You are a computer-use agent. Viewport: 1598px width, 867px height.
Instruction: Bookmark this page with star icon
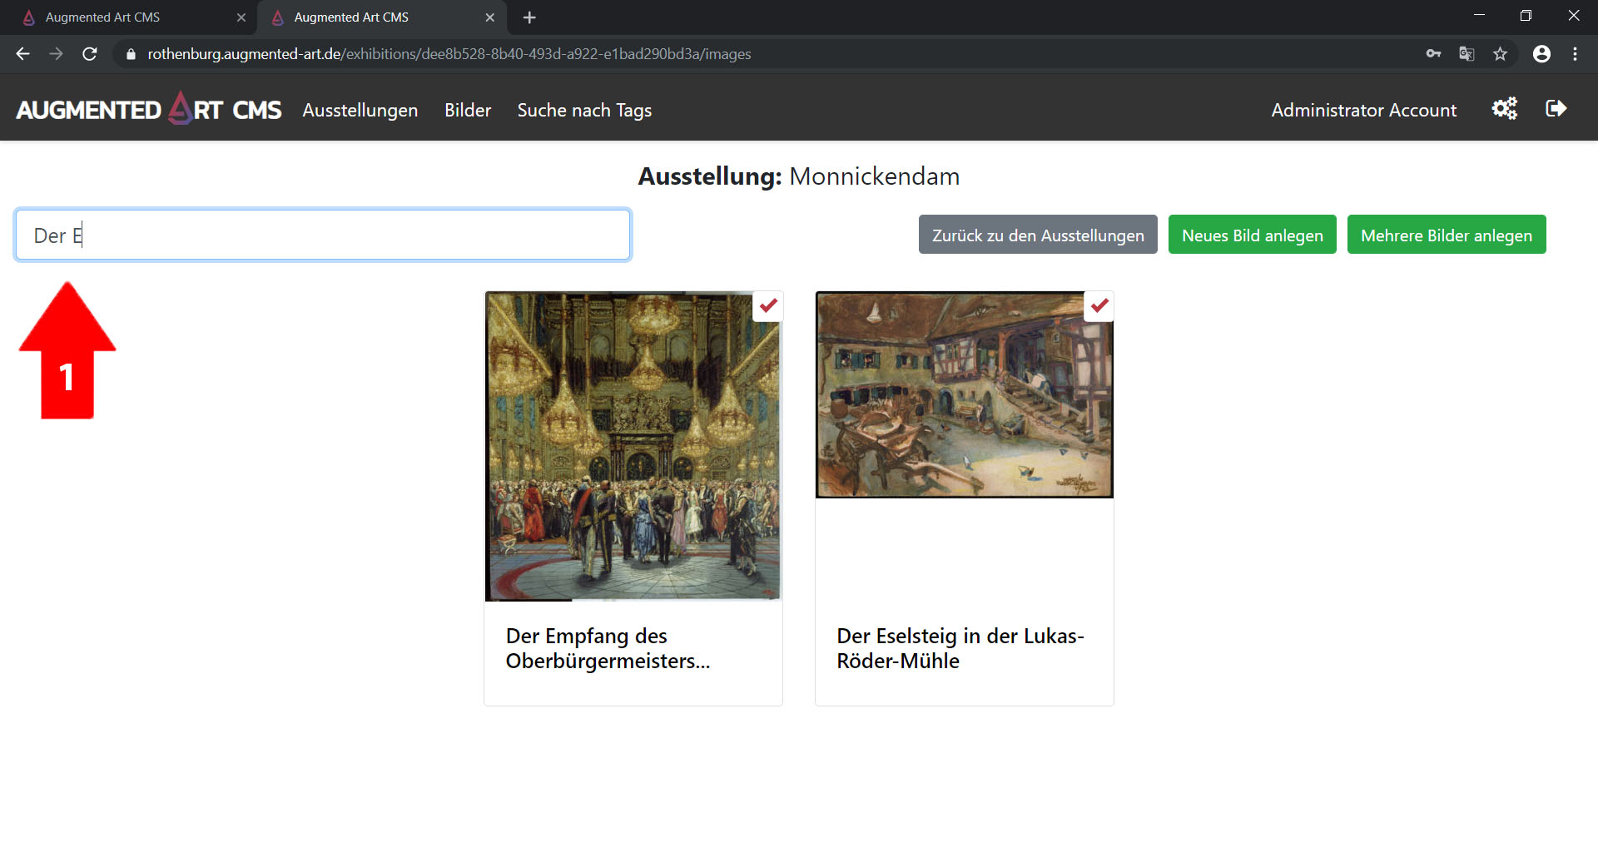tap(1500, 54)
